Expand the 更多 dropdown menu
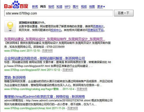This screenshot has height=112, width=144. pyautogui.click(x=101, y=7)
